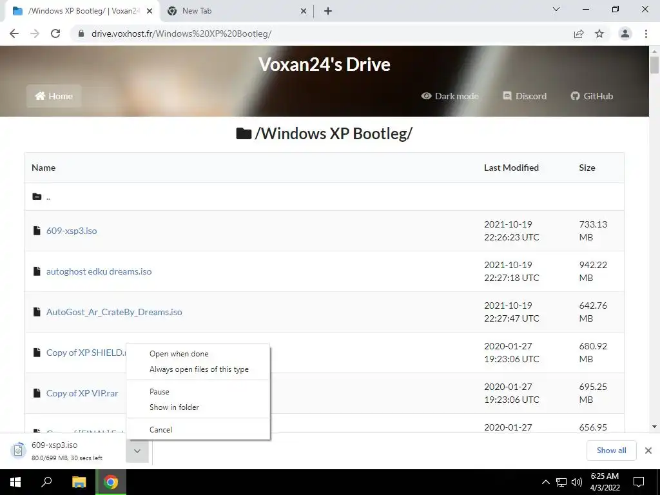This screenshot has width=660, height=495.
Task: Choose Open when done from the download menu
Action: [198, 354]
